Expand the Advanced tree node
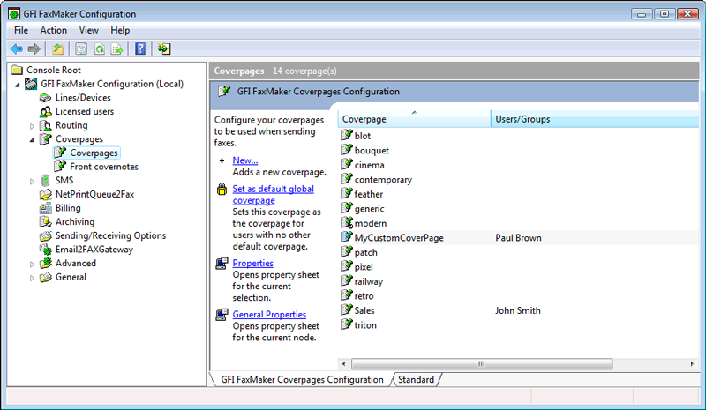 32,265
